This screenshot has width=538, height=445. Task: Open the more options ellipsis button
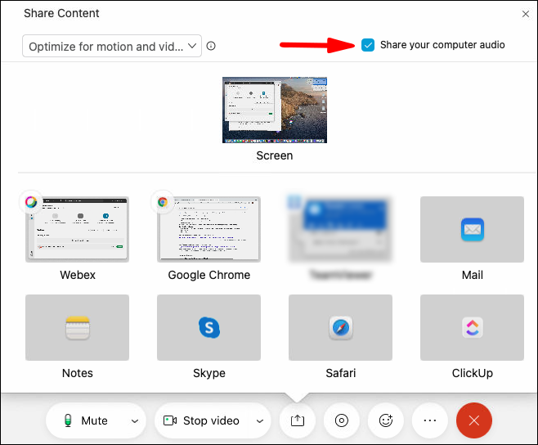(x=430, y=420)
